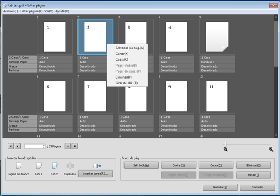
Task: Click the page number input field
Action: [35, 146]
